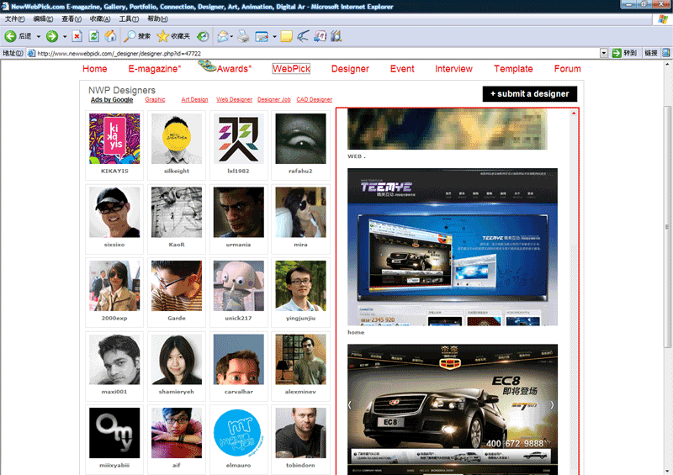Open the Back history dropdown arrow
The height and width of the screenshot is (475, 673).
(37, 36)
